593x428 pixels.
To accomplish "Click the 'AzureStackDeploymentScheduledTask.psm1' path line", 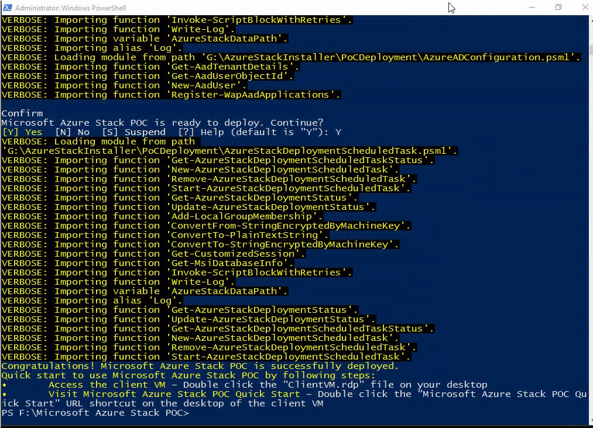I will coord(229,151).
